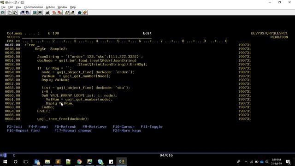
Task: Open Sticky Notes from the taskbar
Action: pyautogui.click(x=111, y=162)
